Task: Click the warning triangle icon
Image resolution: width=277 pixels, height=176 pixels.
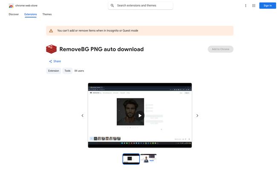Action: click(51, 31)
